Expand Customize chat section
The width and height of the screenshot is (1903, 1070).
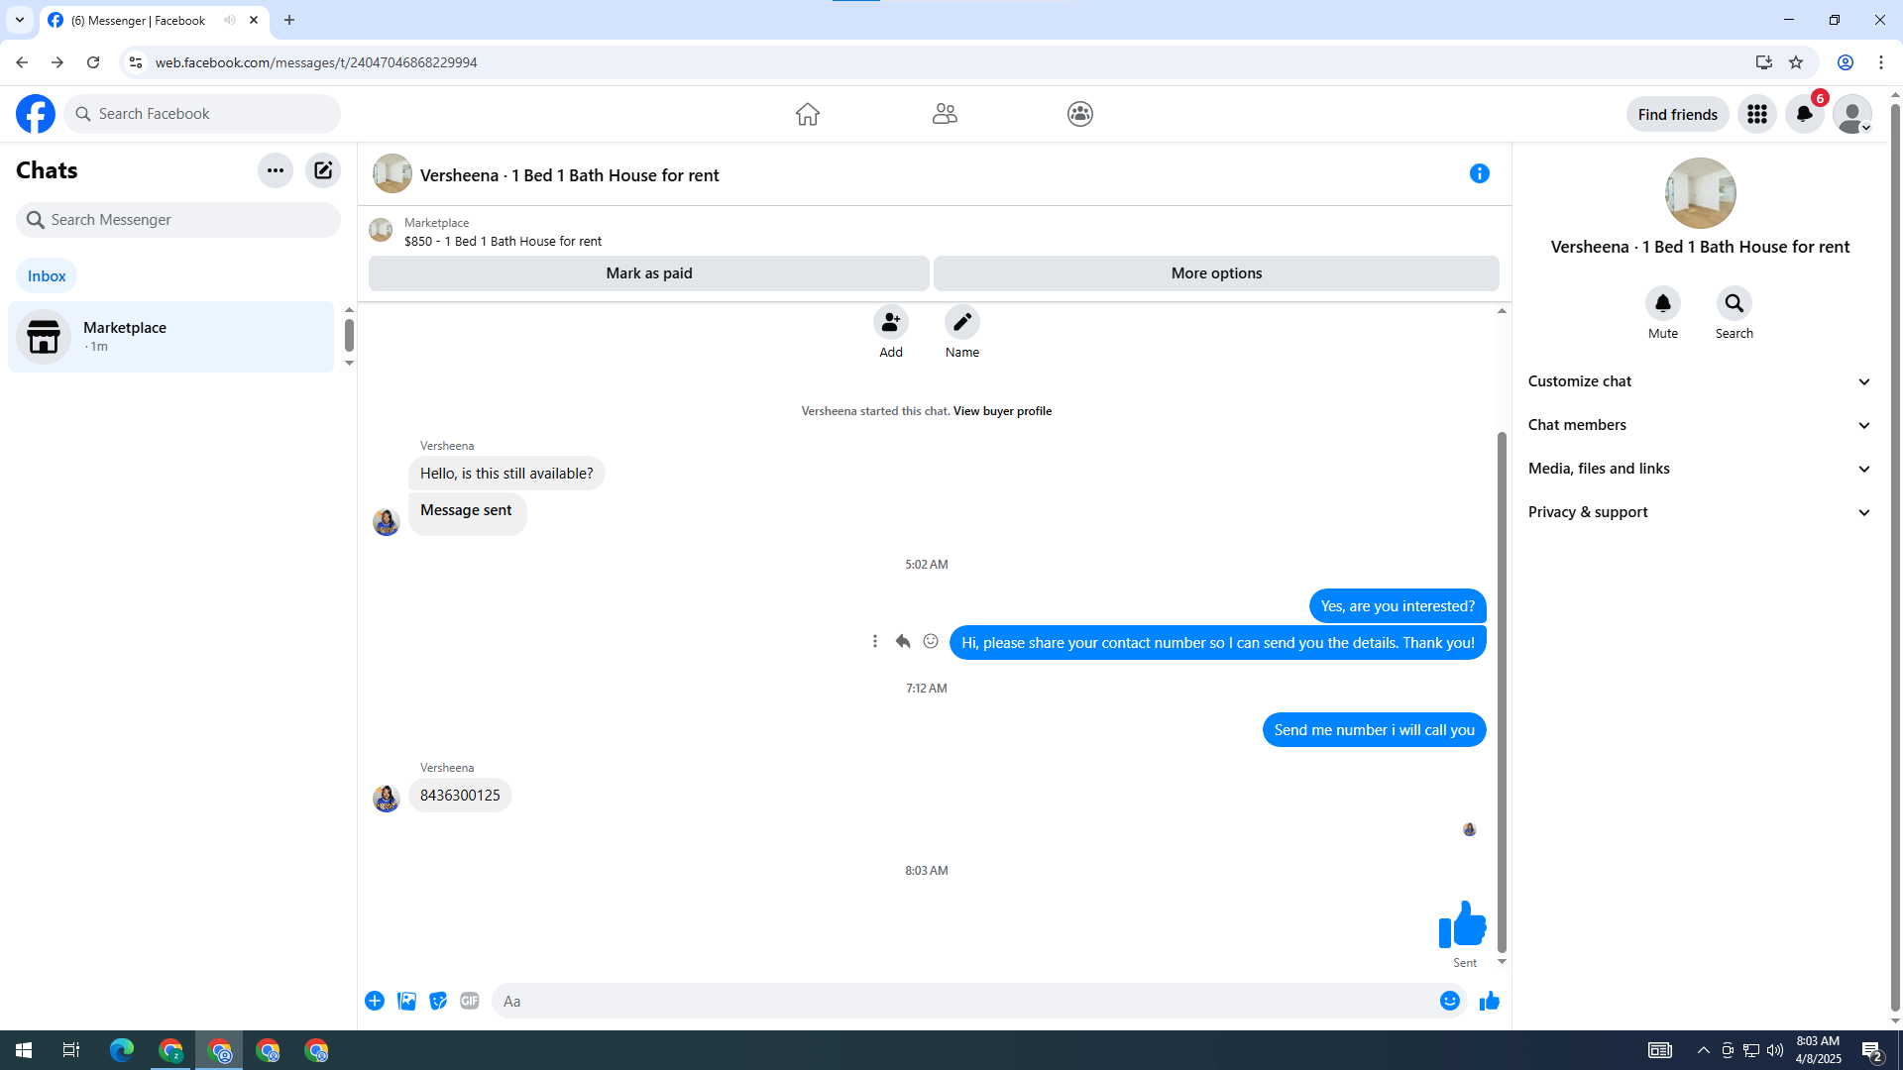coord(1699,381)
